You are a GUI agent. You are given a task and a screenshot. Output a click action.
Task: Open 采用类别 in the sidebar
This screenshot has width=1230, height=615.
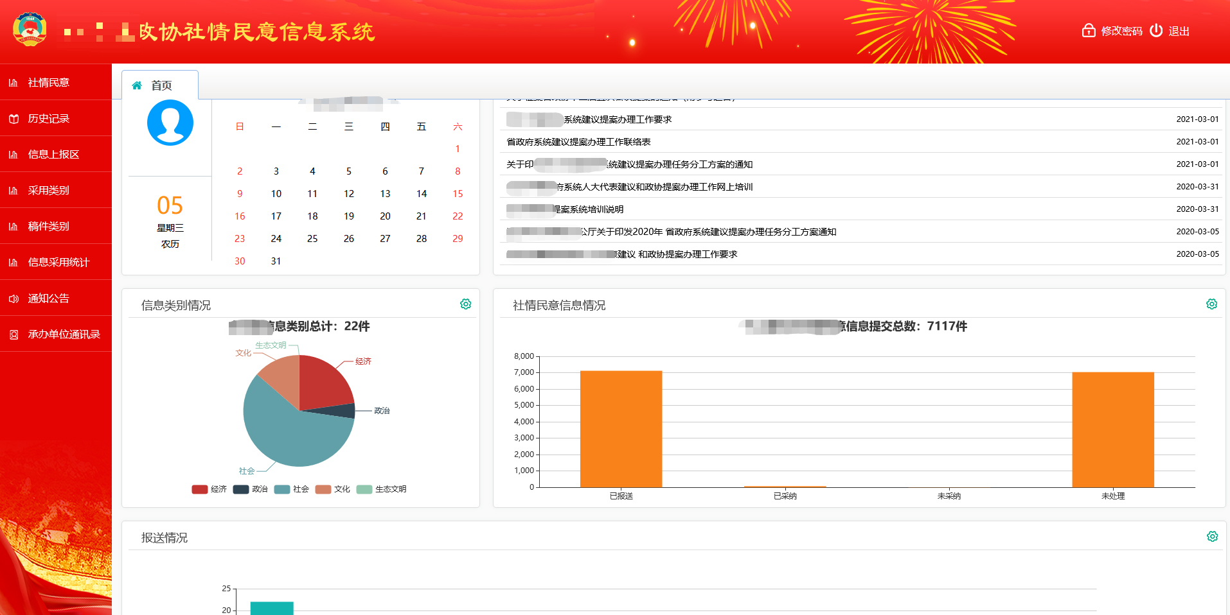point(56,190)
